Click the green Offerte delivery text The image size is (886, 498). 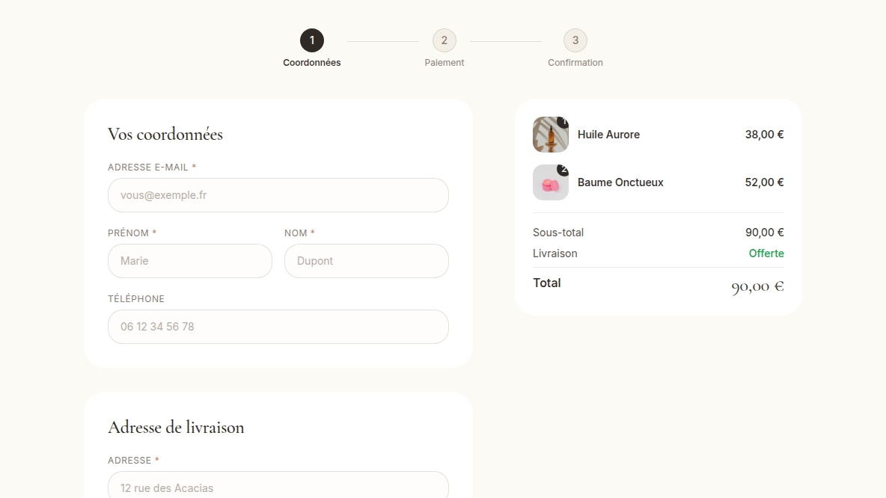[766, 253]
